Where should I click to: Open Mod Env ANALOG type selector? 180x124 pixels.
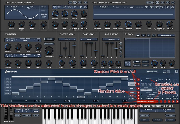click(111, 39)
